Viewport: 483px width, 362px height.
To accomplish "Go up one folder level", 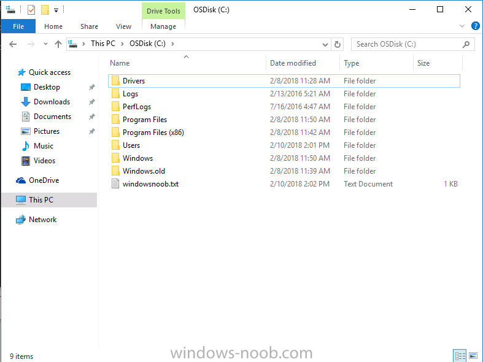I will 58,44.
